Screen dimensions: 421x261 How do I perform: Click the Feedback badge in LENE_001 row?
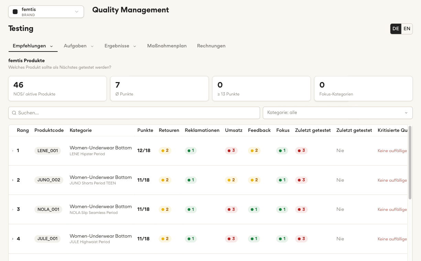tap(255, 151)
